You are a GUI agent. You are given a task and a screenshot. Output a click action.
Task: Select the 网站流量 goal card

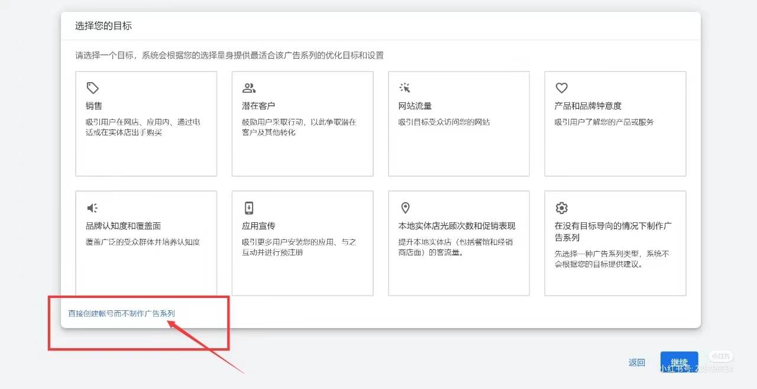pyautogui.click(x=458, y=124)
